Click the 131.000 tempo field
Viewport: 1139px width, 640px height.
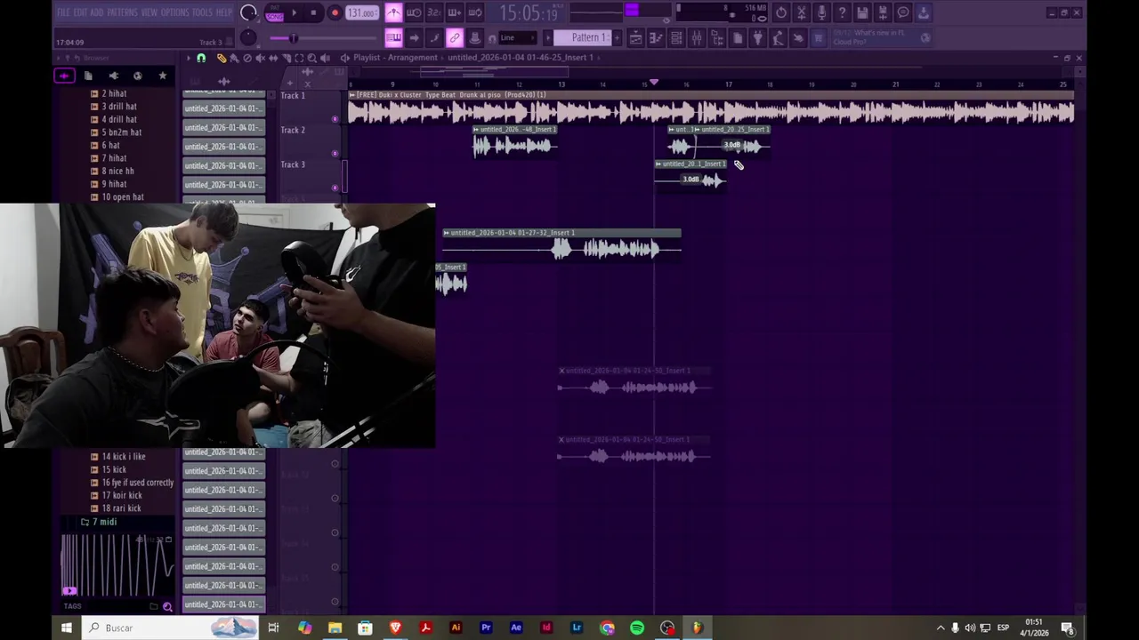[362, 12]
